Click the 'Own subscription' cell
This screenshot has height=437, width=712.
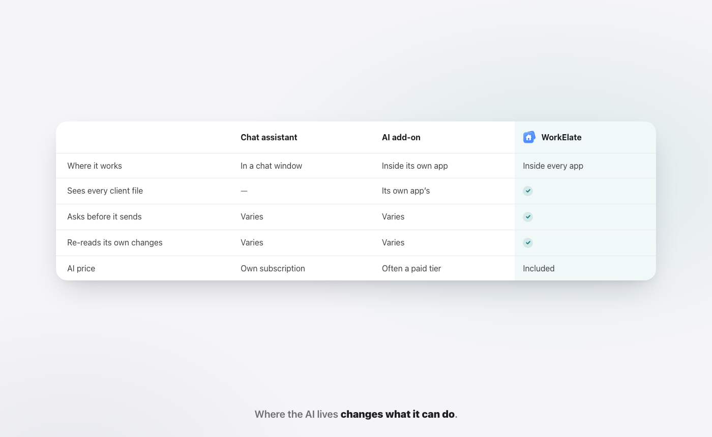tap(273, 268)
